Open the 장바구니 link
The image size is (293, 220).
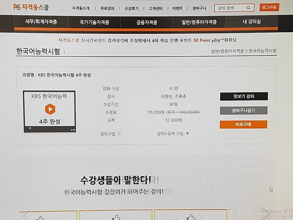[x=199, y=8]
